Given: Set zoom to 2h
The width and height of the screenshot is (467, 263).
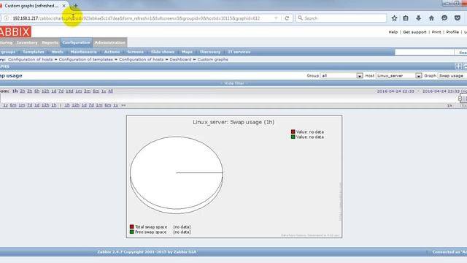Looking at the screenshot, I should pyautogui.click(x=23, y=91).
